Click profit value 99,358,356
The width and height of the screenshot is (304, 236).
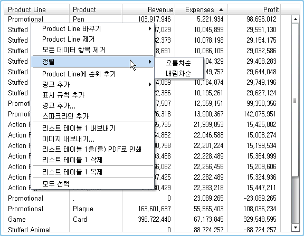point(262,103)
